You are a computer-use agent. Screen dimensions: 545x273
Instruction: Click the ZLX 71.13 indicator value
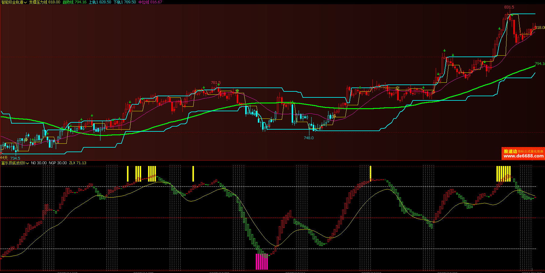(78, 163)
